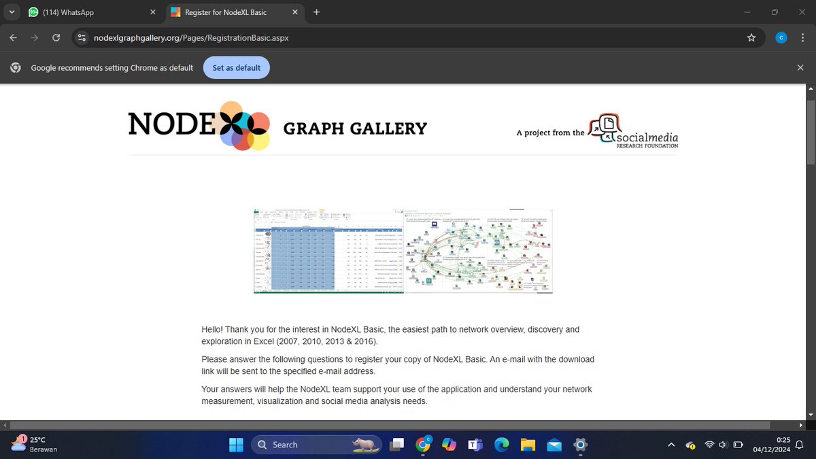Open the weather widget showing 25°C Berawan

coord(35,445)
